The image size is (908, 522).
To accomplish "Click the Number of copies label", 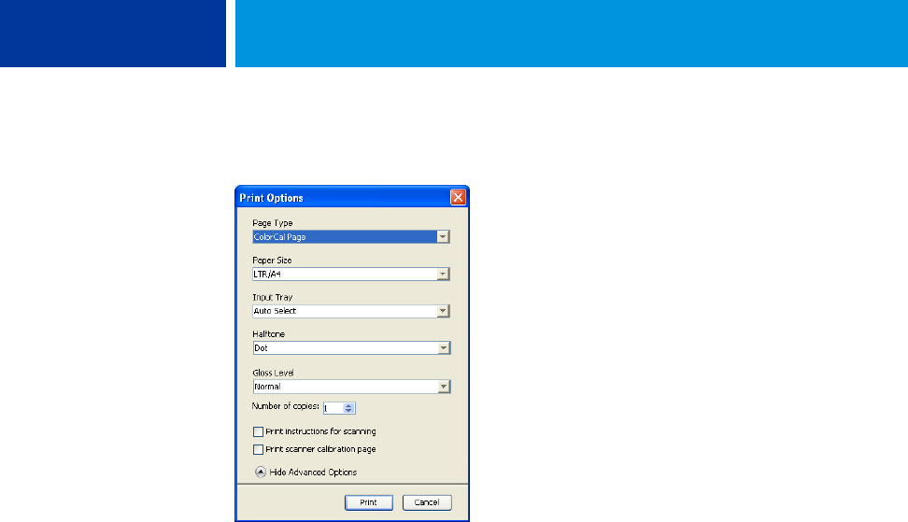I will 286,406.
